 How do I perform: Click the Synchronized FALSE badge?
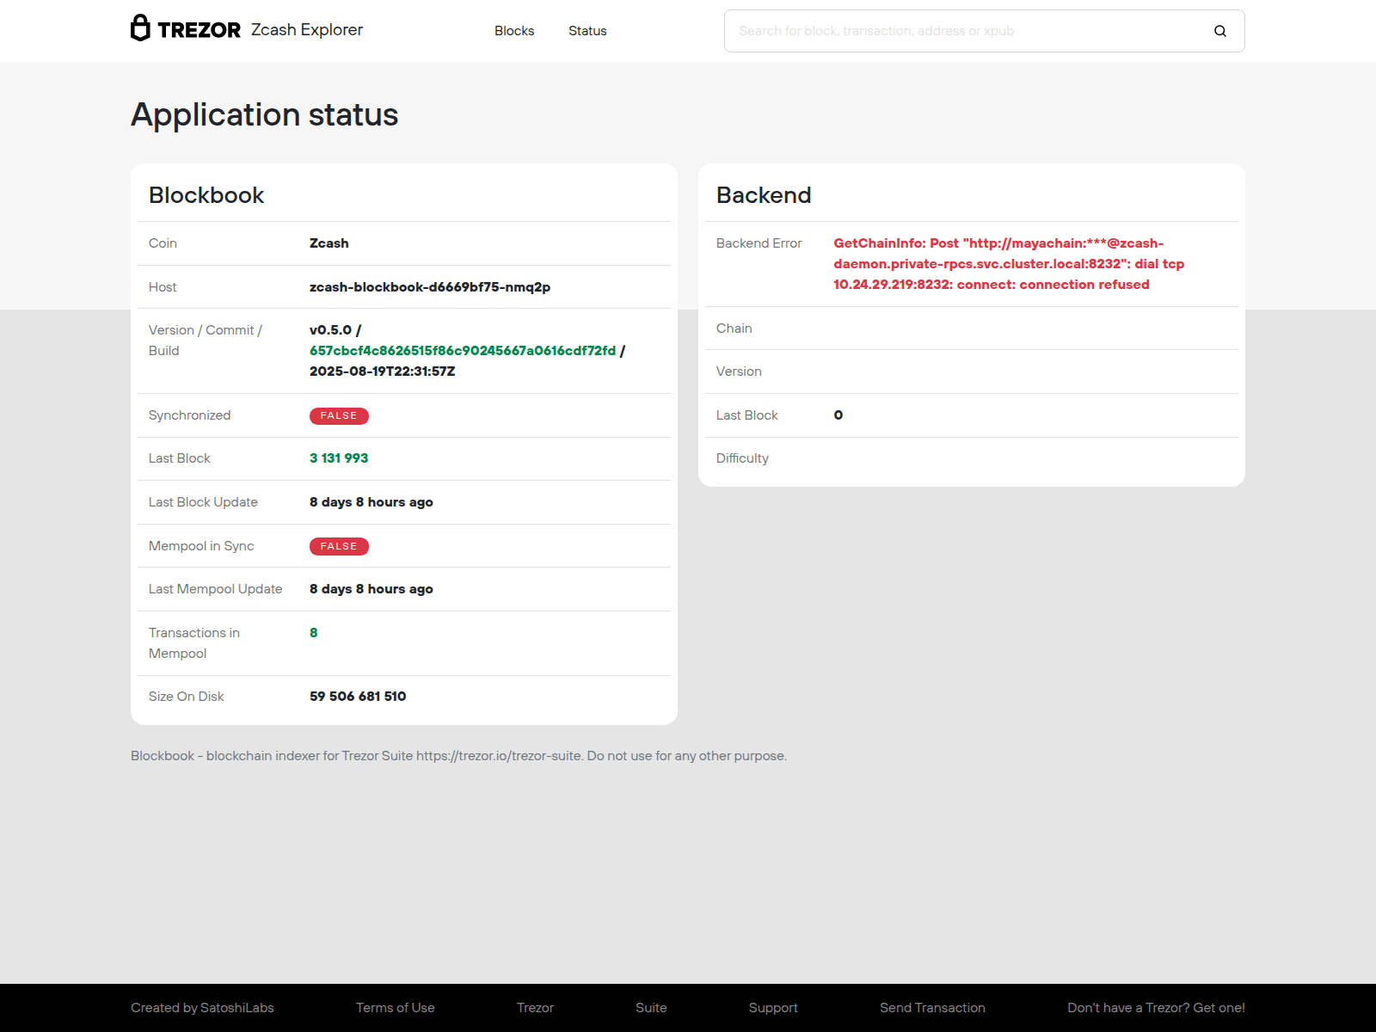[x=339, y=416]
